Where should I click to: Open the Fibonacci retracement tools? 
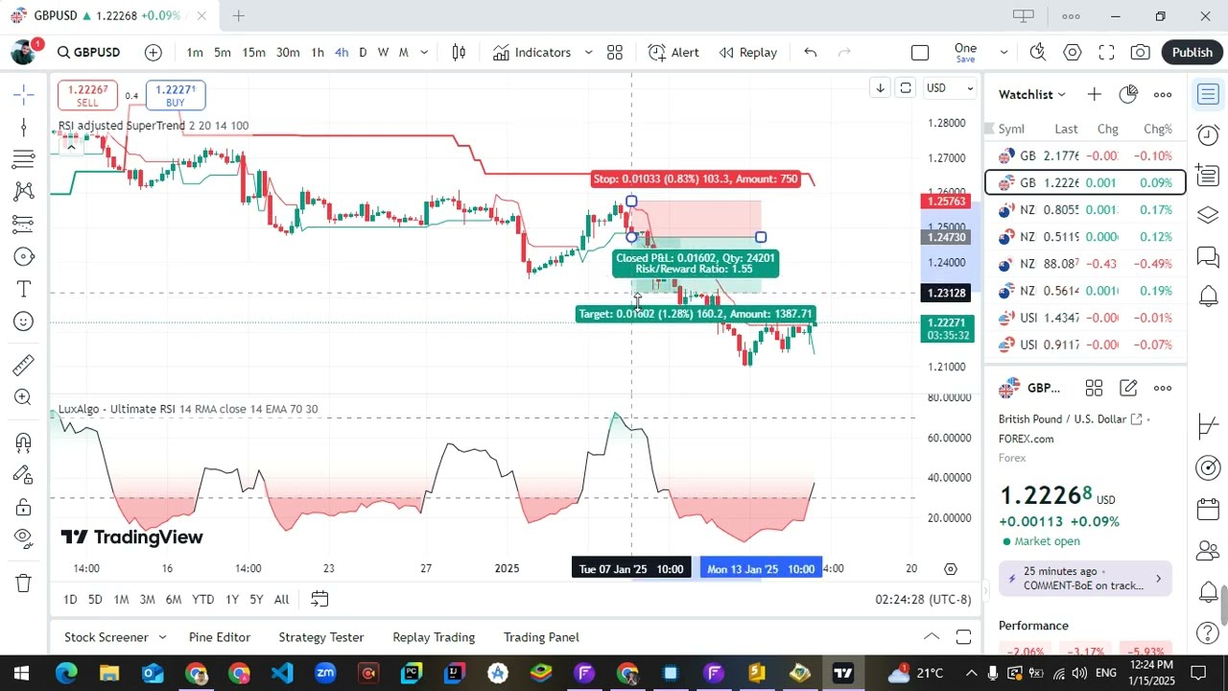pyautogui.click(x=24, y=159)
